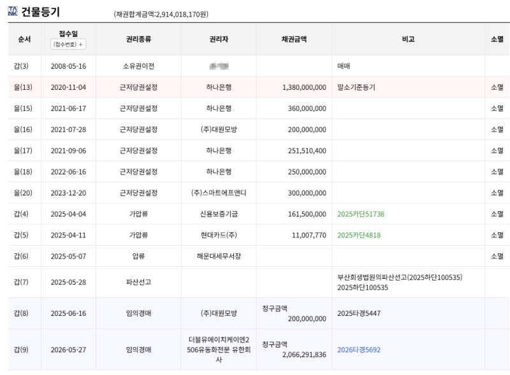Click the 권리종류 column header
The height and width of the screenshot is (375, 510).
138,39
